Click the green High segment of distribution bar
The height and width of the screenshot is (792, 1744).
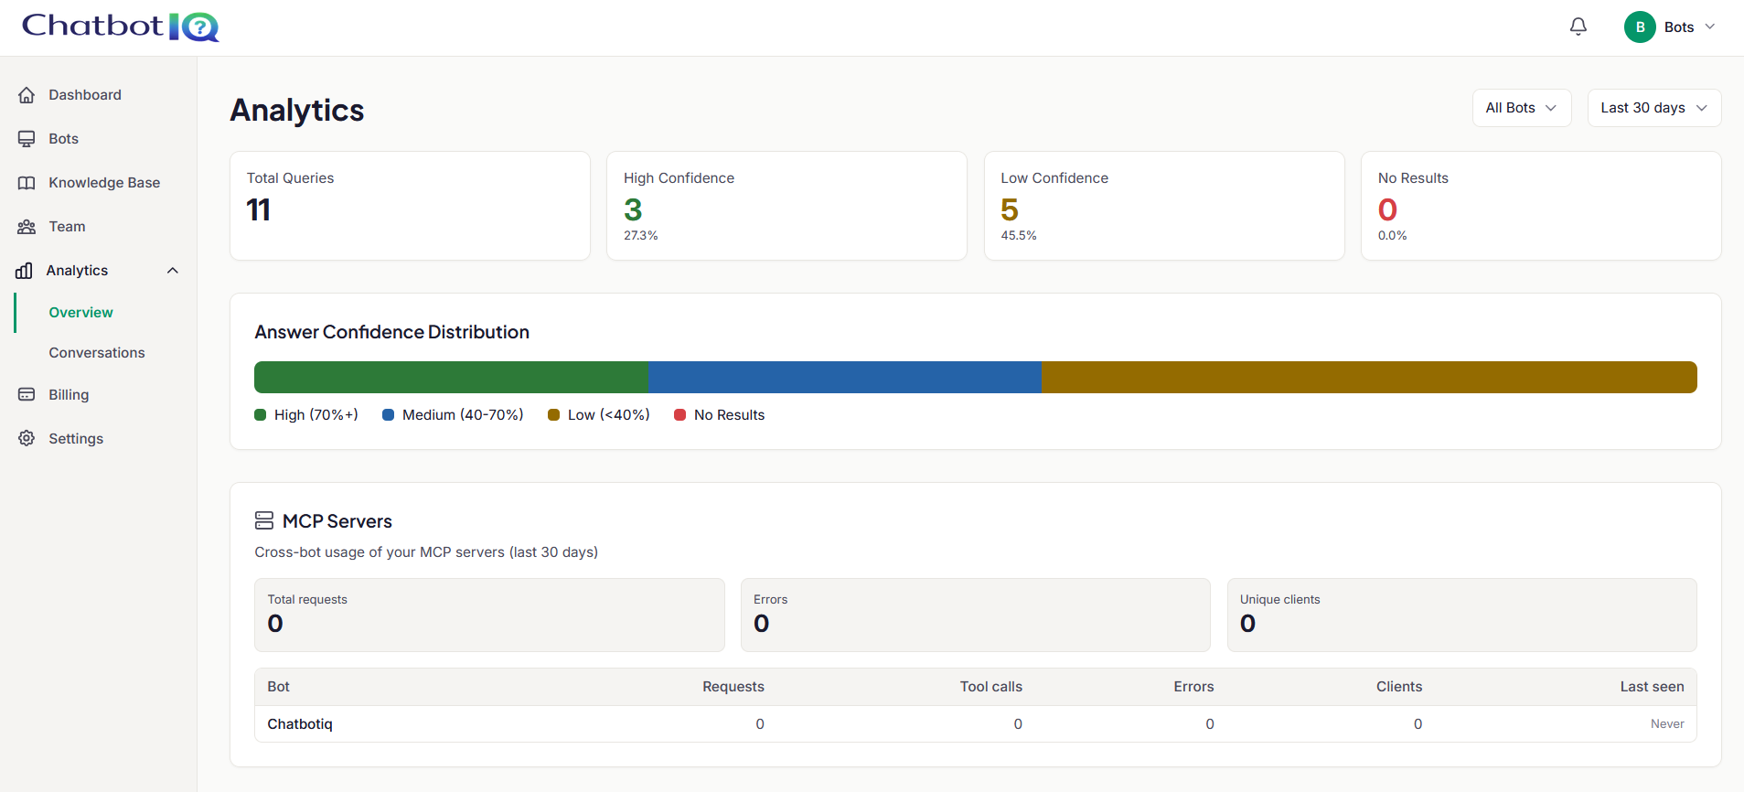coord(451,377)
